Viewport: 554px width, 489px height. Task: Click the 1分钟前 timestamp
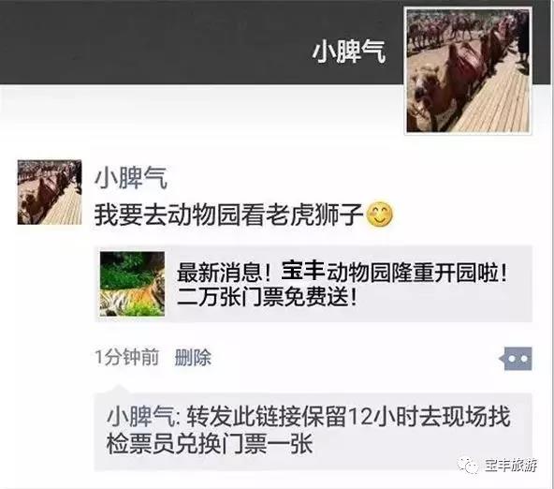coord(127,358)
